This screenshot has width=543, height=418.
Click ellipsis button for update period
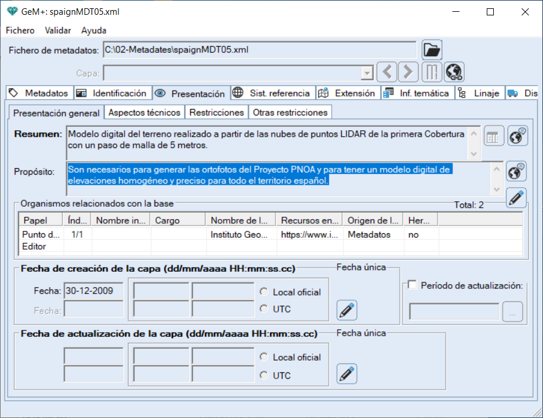[512, 312]
